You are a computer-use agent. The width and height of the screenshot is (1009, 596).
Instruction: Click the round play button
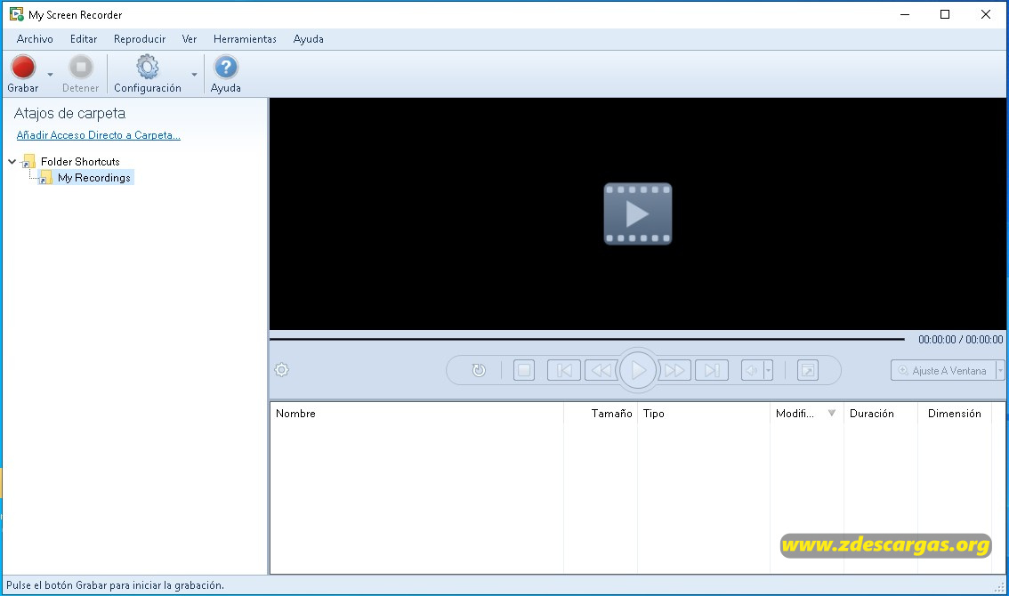click(638, 370)
